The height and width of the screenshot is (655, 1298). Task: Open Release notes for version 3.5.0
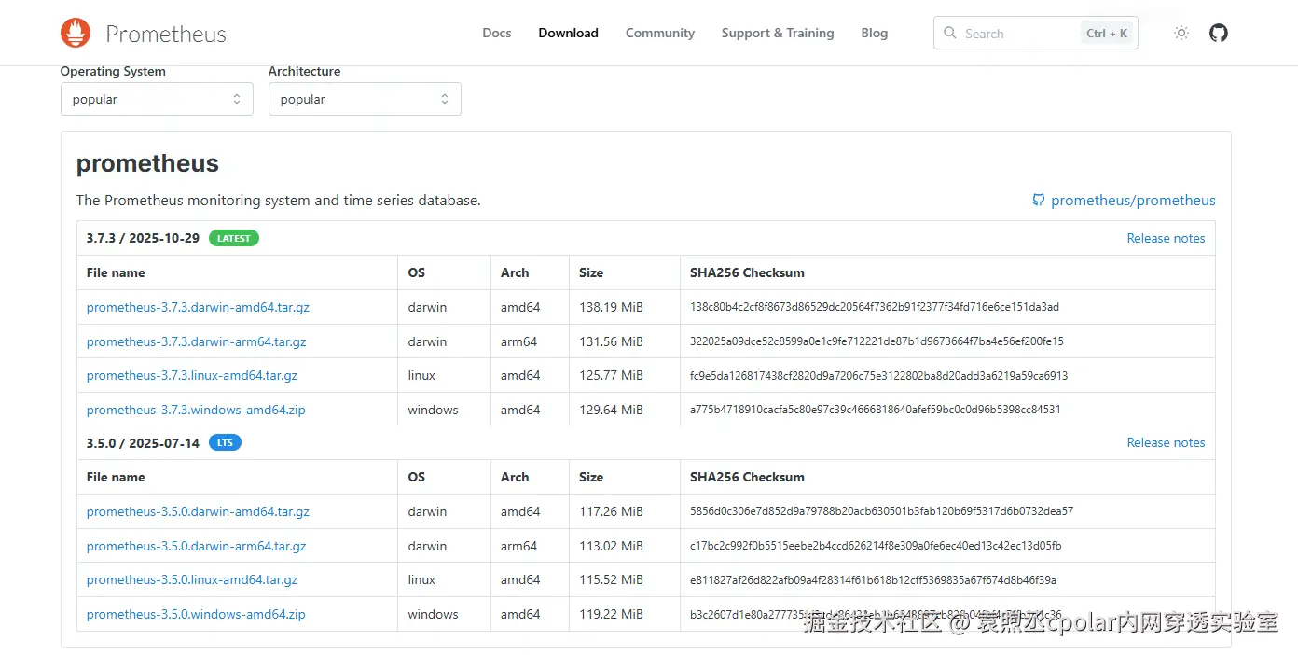click(x=1166, y=442)
